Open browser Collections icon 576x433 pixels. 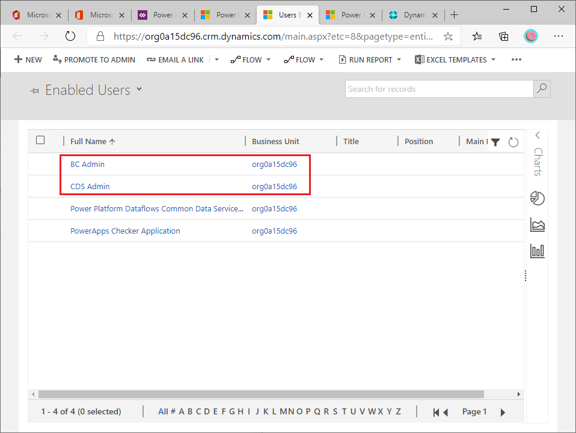pos(504,36)
